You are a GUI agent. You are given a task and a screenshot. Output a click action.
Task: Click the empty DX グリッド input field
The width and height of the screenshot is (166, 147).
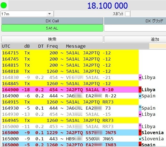pos(135,28)
